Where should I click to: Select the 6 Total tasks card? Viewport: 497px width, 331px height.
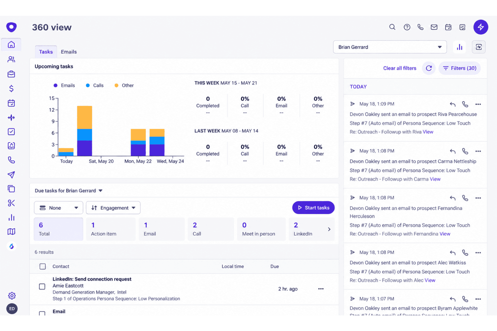(x=58, y=229)
